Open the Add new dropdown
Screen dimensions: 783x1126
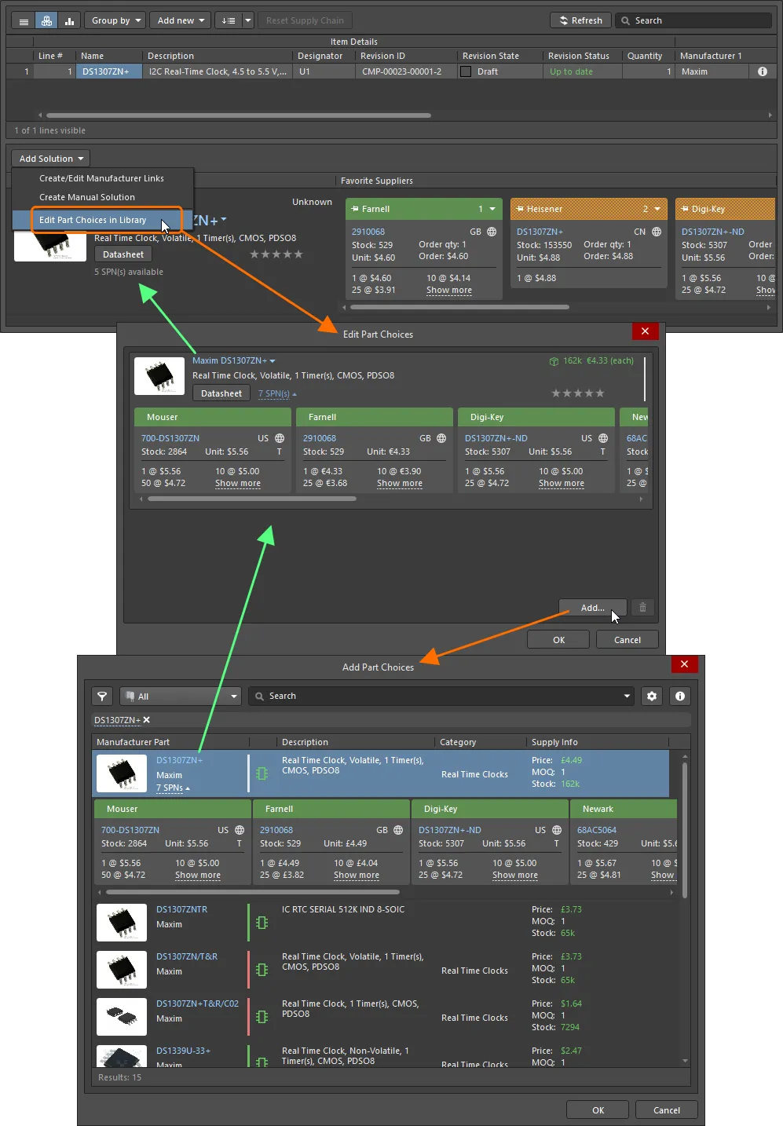180,20
